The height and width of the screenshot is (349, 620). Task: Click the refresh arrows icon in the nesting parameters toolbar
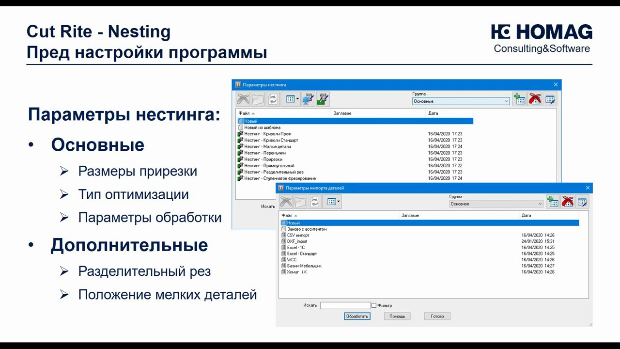tap(273, 99)
